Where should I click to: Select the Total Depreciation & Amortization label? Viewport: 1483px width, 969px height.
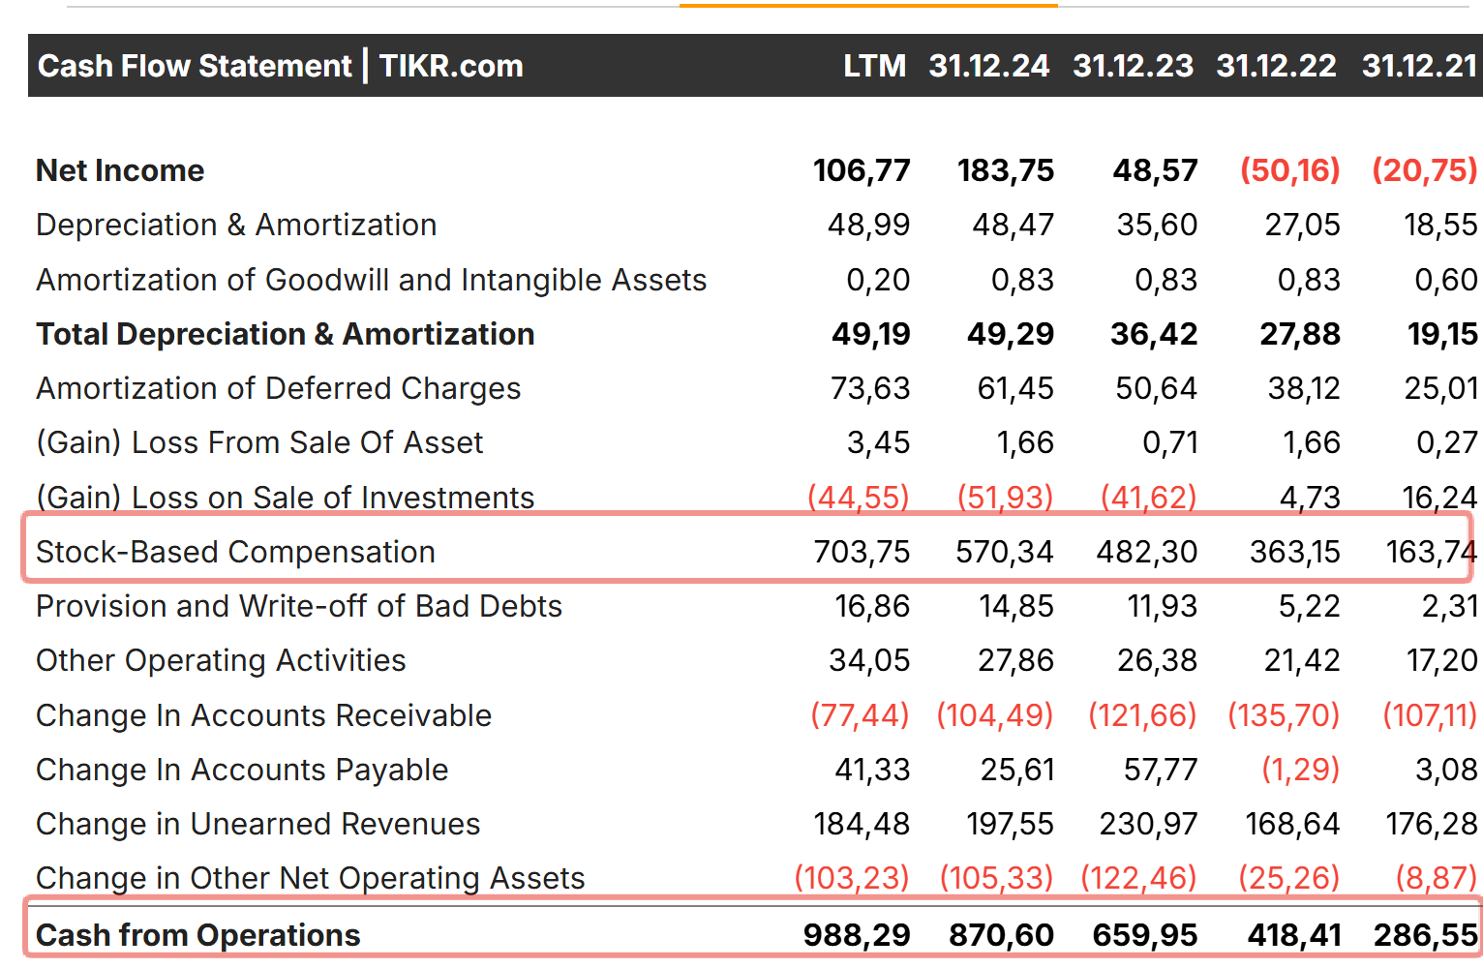click(x=285, y=334)
